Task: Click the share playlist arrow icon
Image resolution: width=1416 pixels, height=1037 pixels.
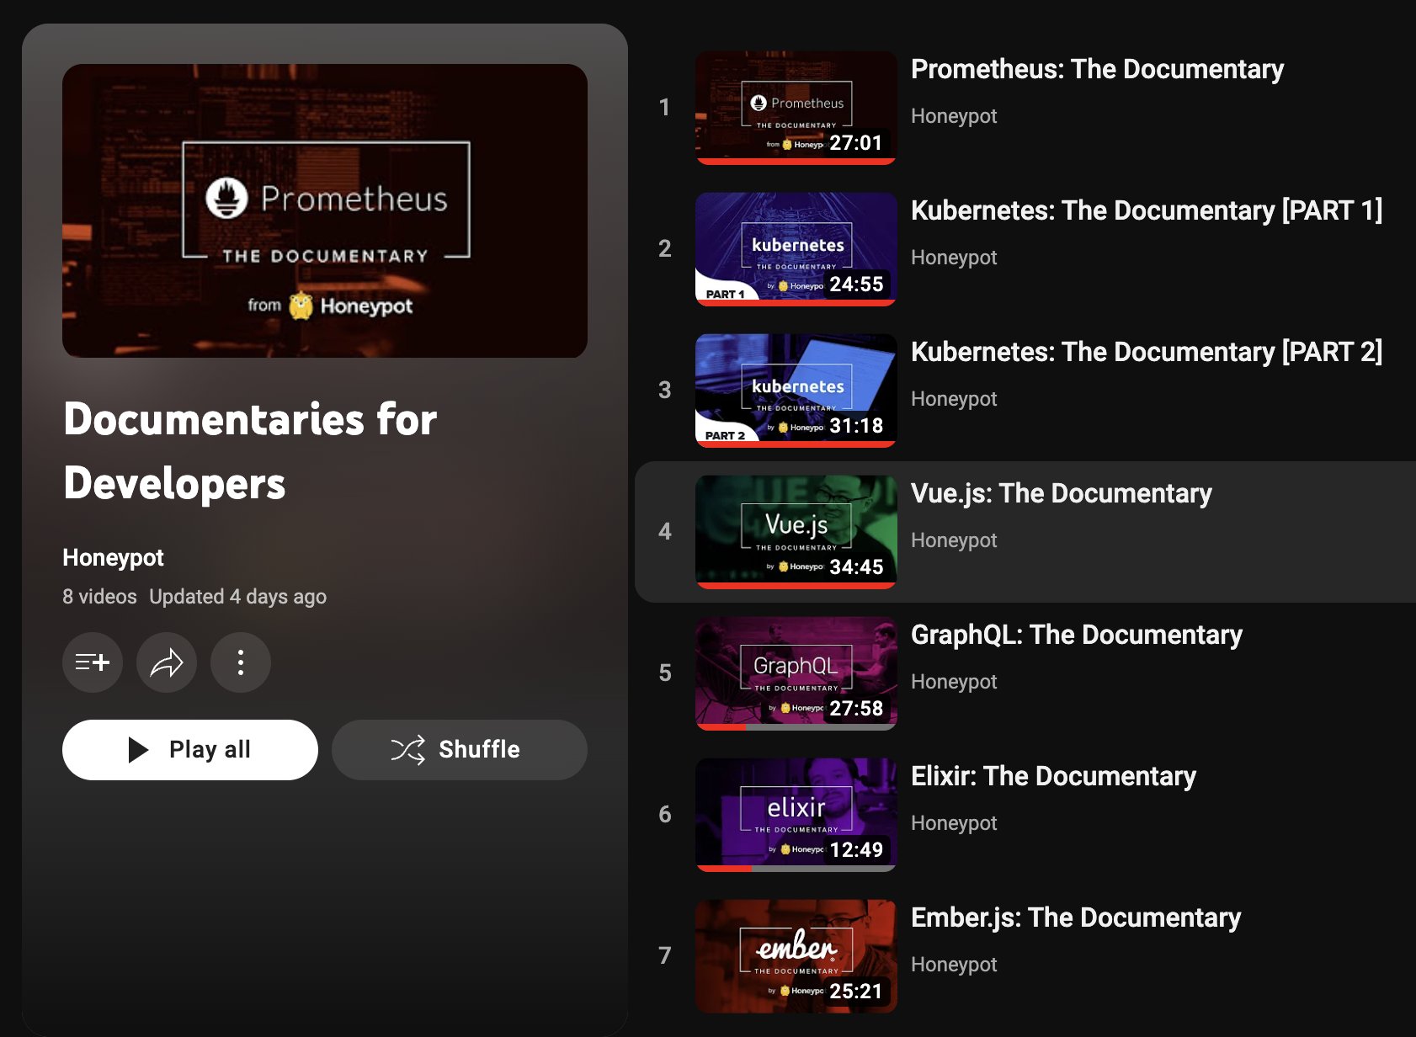Action: (167, 662)
